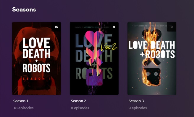Click the 9 episodes label
This screenshot has width=194, height=117.
tap(138, 108)
